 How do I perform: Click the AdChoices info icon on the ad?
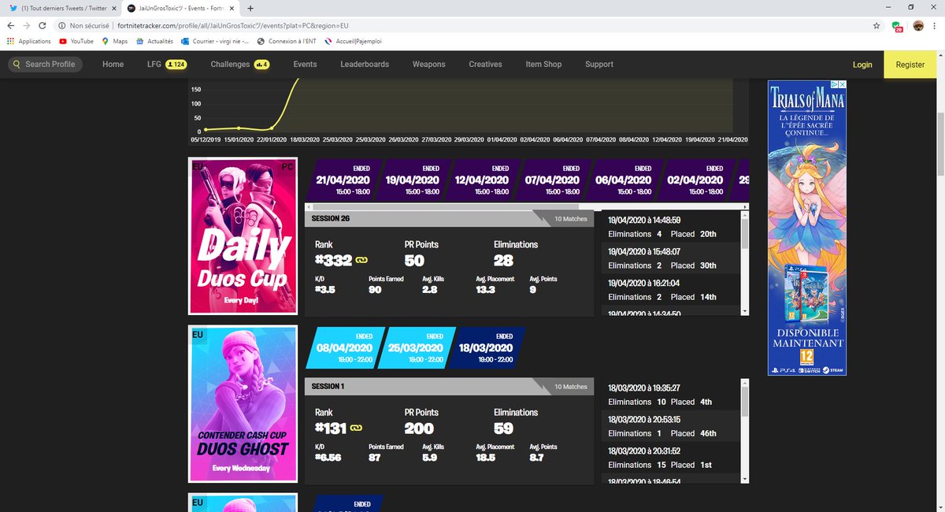[833, 84]
